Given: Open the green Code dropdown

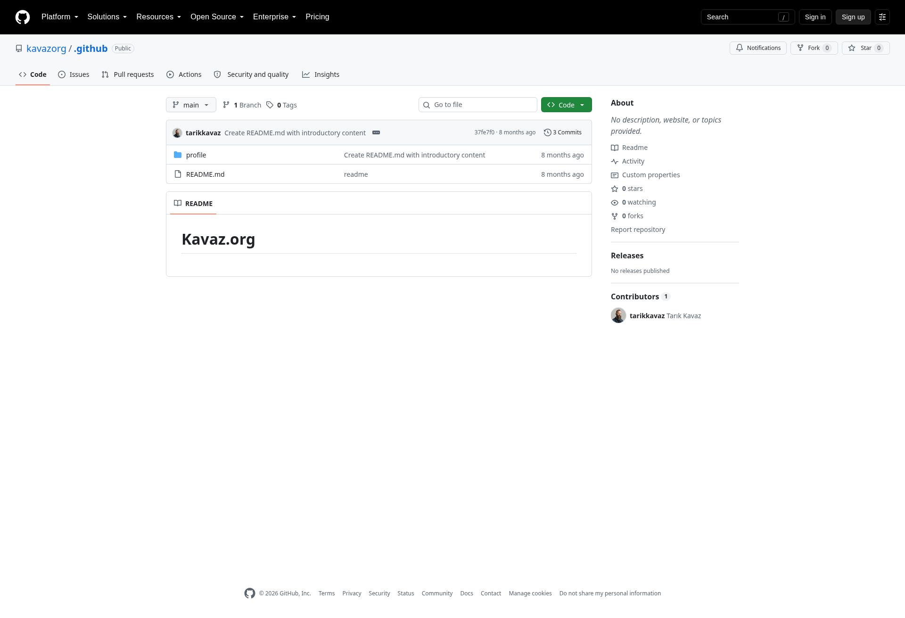Looking at the screenshot, I should click(x=566, y=105).
